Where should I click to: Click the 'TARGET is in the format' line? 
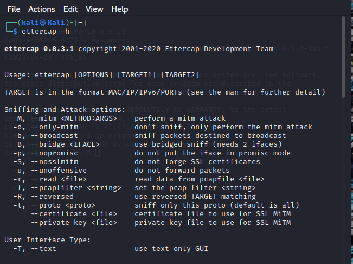click(165, 92)
